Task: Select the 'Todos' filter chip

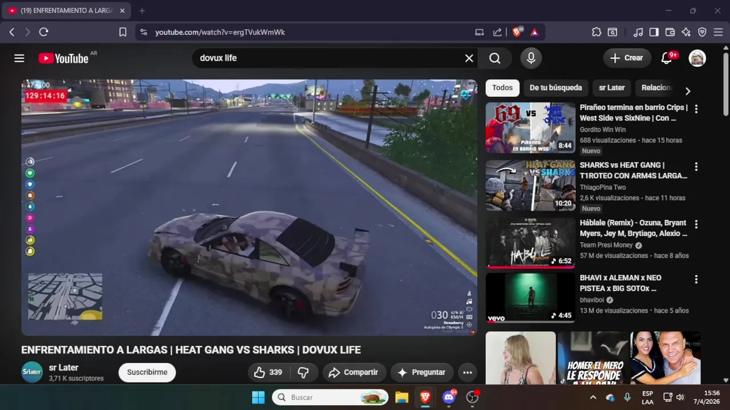Action: 502,88
